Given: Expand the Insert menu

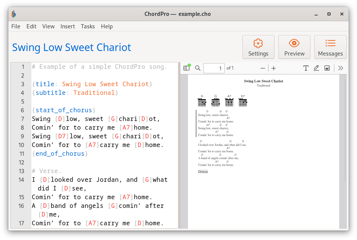Looking at the screenshot, I should 68,26.
